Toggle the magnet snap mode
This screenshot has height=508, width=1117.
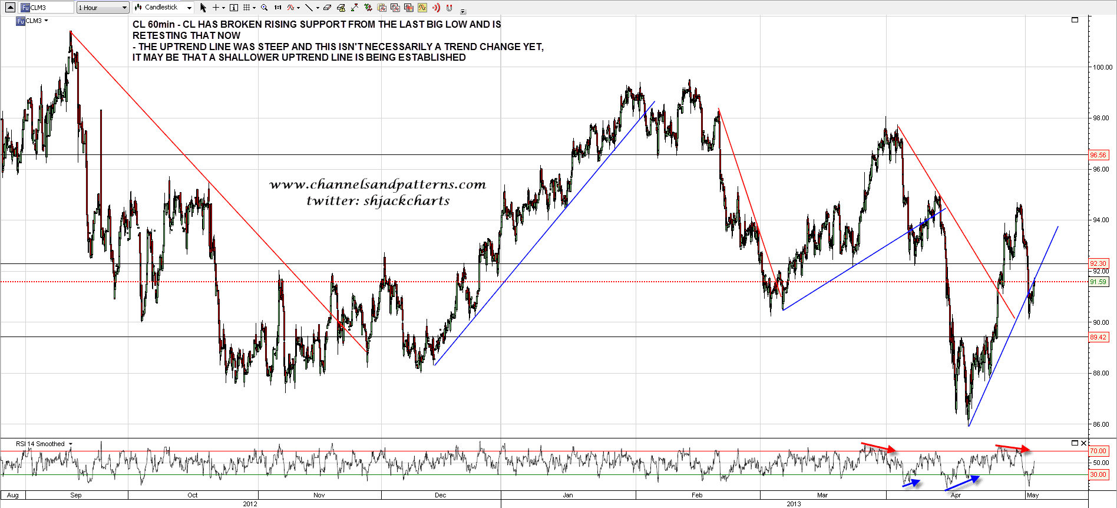pyautogui.click(x=450, y=8)
